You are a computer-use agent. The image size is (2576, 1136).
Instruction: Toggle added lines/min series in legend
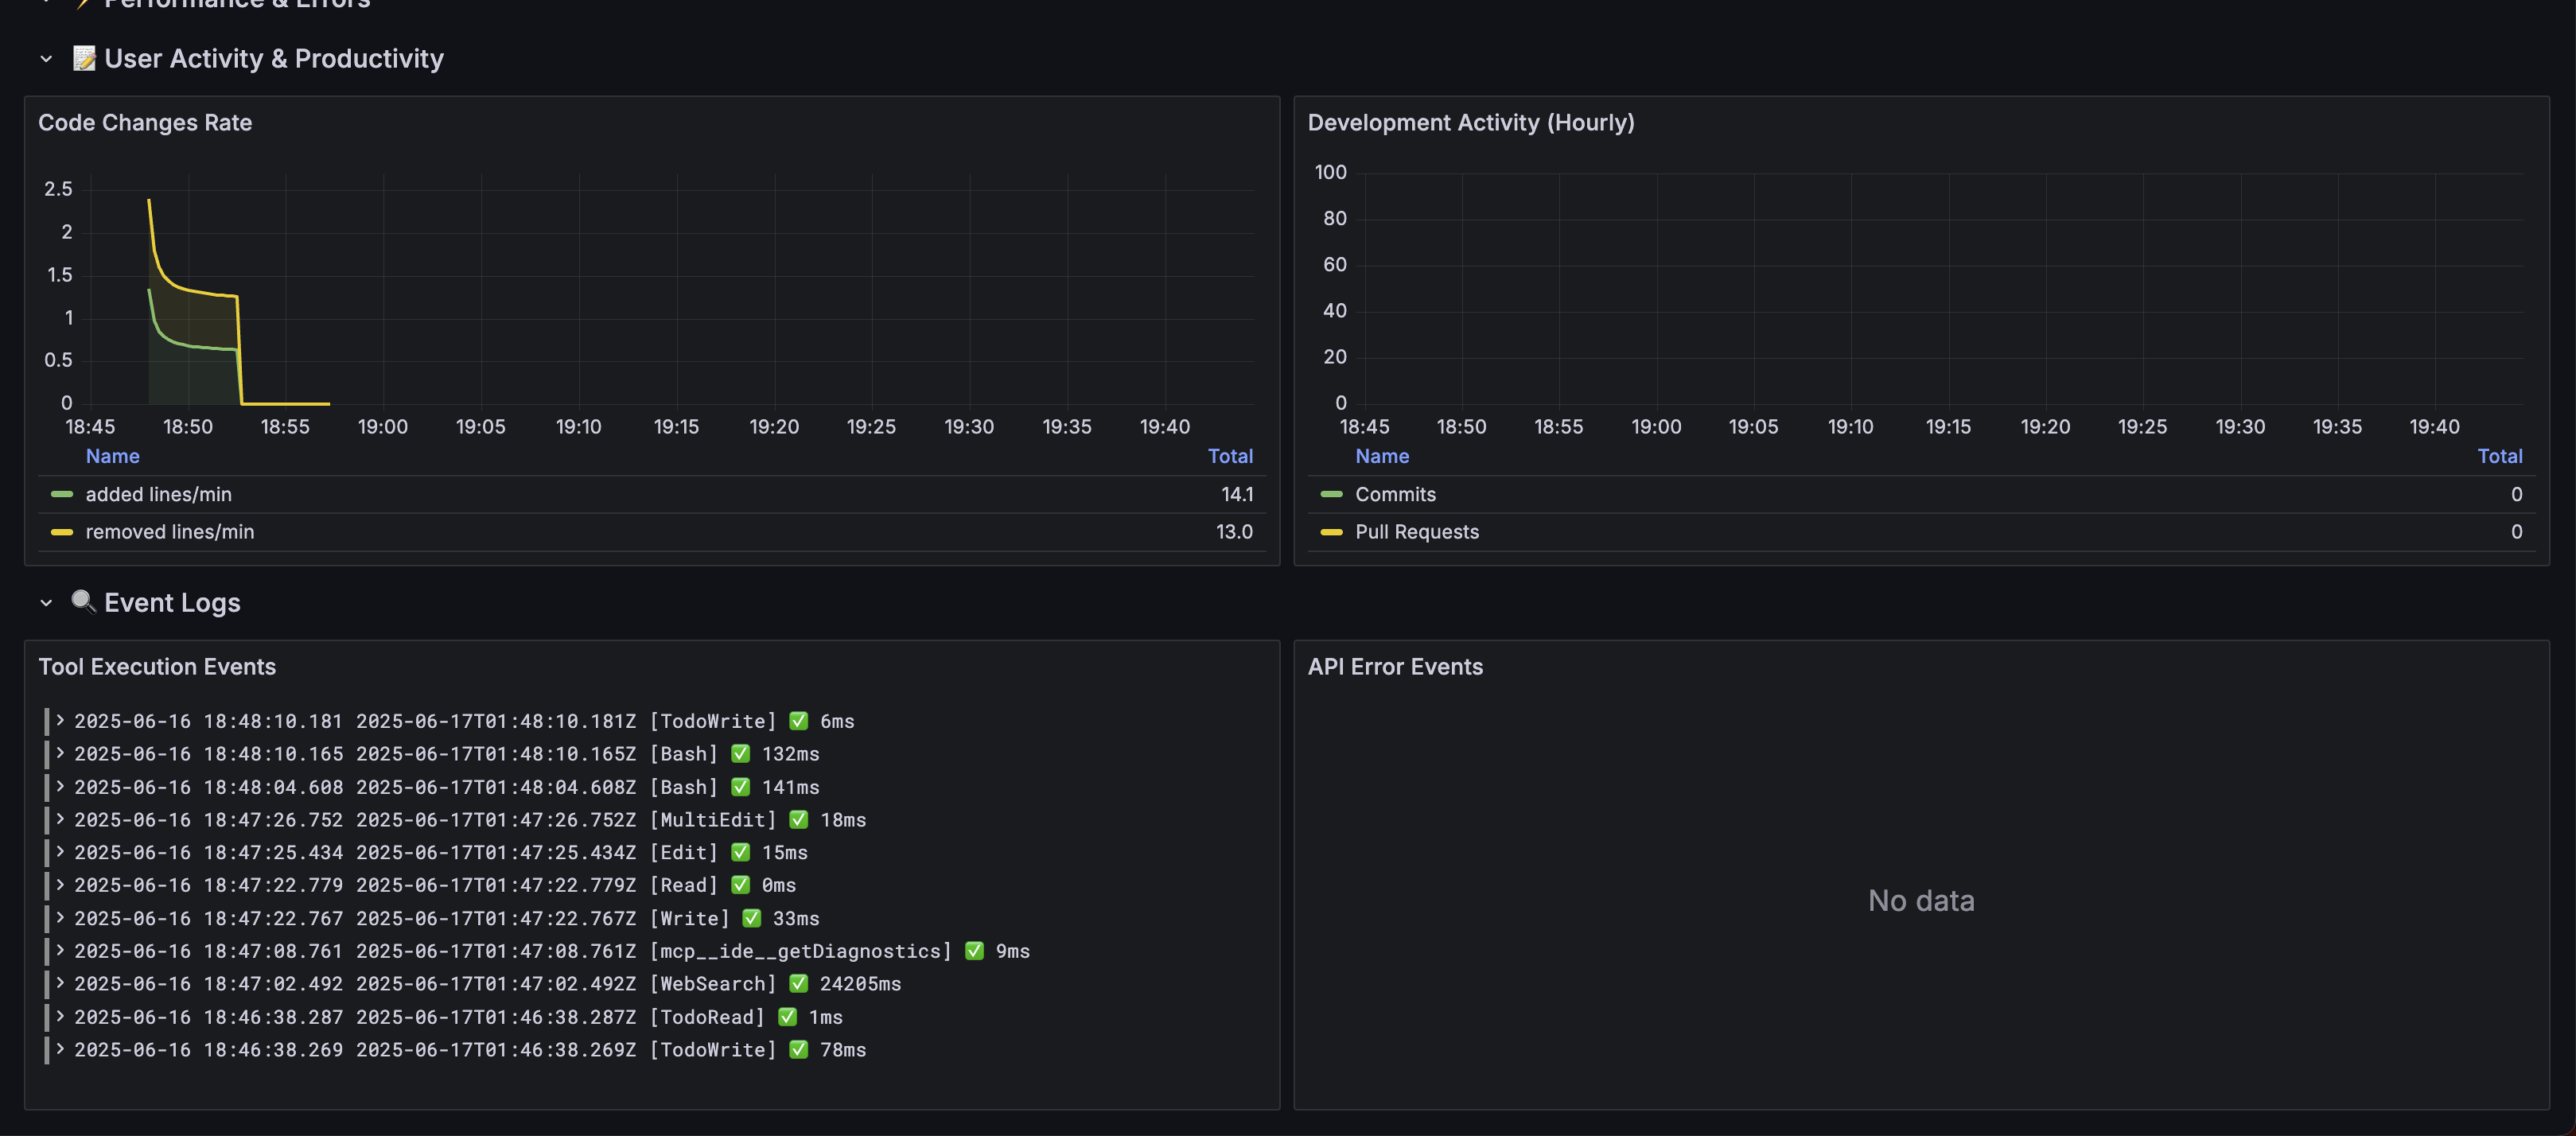coord(158,494)
